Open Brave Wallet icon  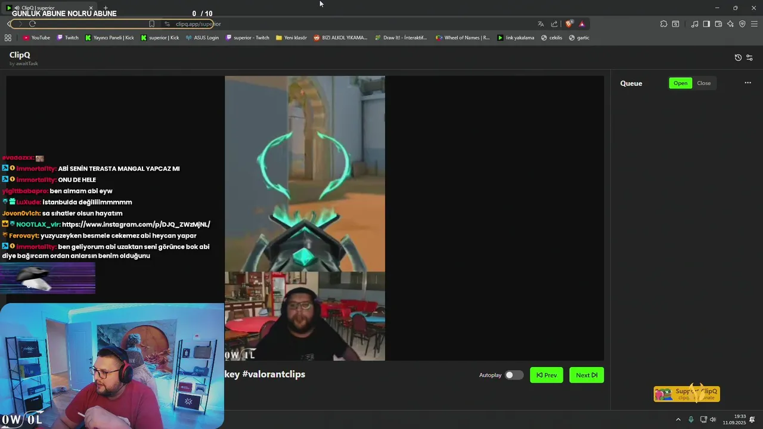point(718,24)
